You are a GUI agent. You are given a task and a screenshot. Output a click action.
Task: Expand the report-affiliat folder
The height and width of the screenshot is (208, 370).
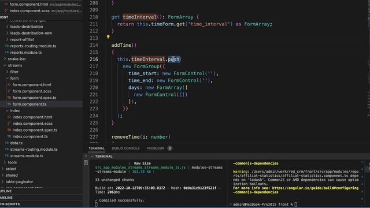22,39
